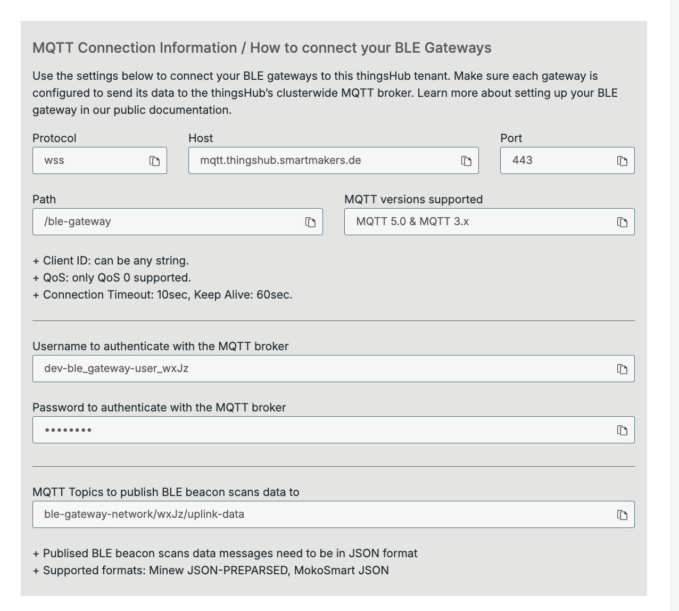
Task: Click the MQTT Topics field
Action: pyautogui.click(x=319, y=515)
